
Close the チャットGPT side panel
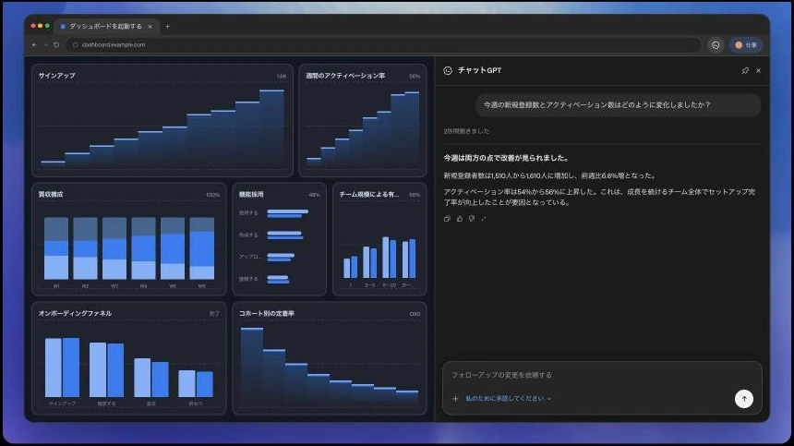(x=758, y=71)
